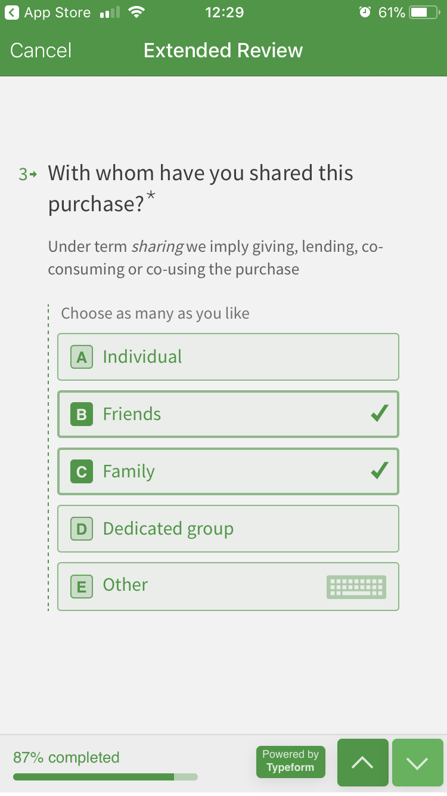Screen dimensions: 447x796
Task: Choose the Other option
Action: (x=228, y=586)
